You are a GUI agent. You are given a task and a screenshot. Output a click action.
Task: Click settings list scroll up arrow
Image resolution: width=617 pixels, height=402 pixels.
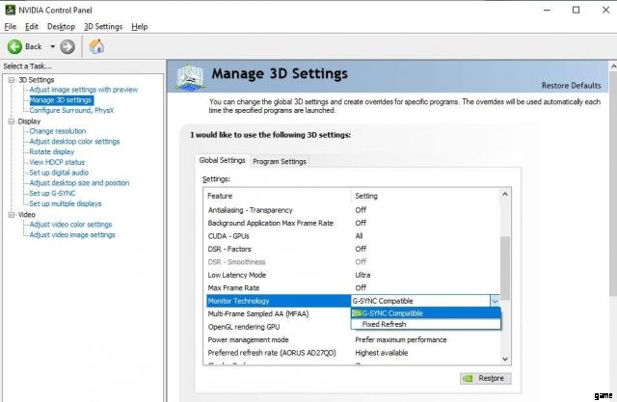pos(505,194)
